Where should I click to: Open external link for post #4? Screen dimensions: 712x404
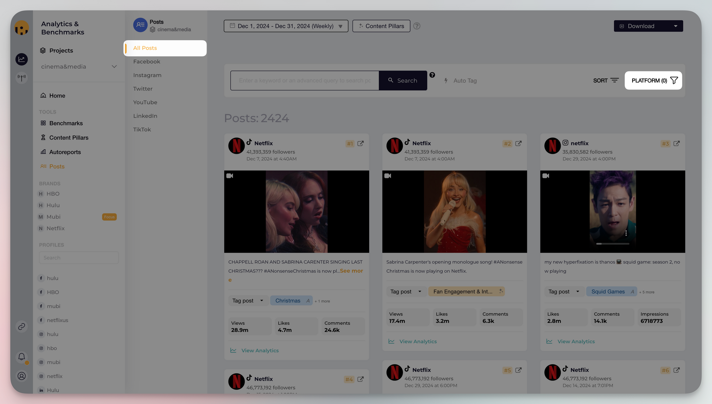(361, 379)
